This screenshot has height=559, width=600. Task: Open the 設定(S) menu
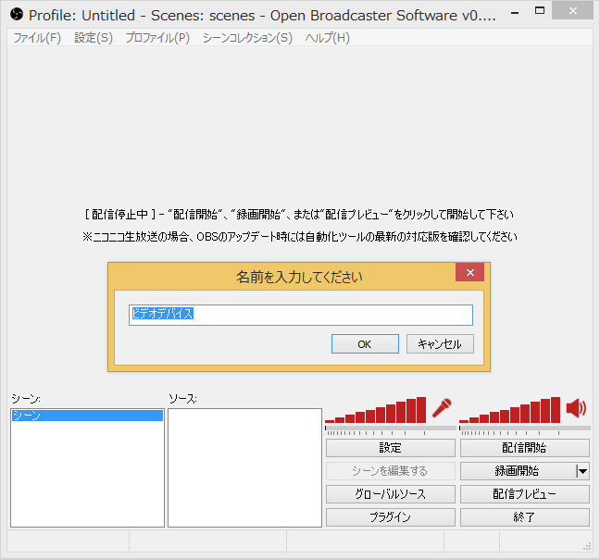pyautogui.click(x=94, y=38)
